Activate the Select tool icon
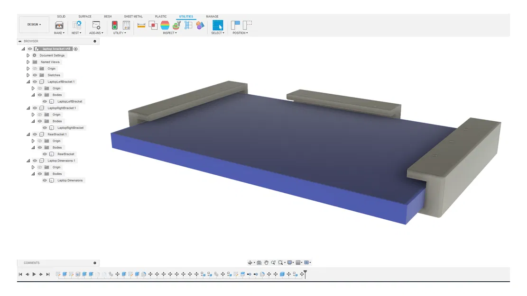Viewport: 527px width, 296px height. (x=218, y=25)
